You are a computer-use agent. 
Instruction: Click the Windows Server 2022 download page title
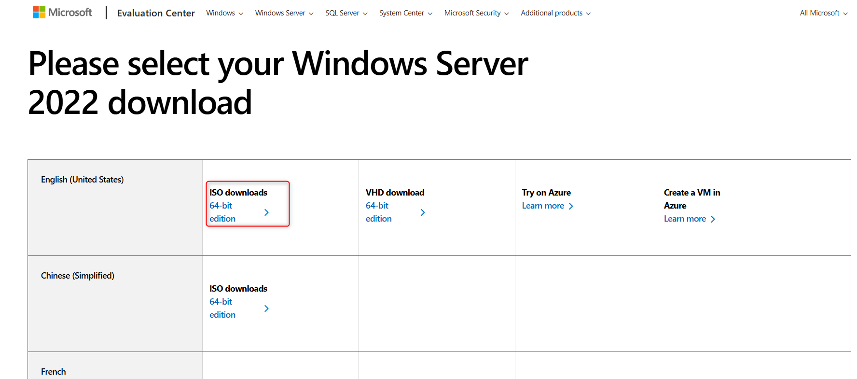(278, 83)
